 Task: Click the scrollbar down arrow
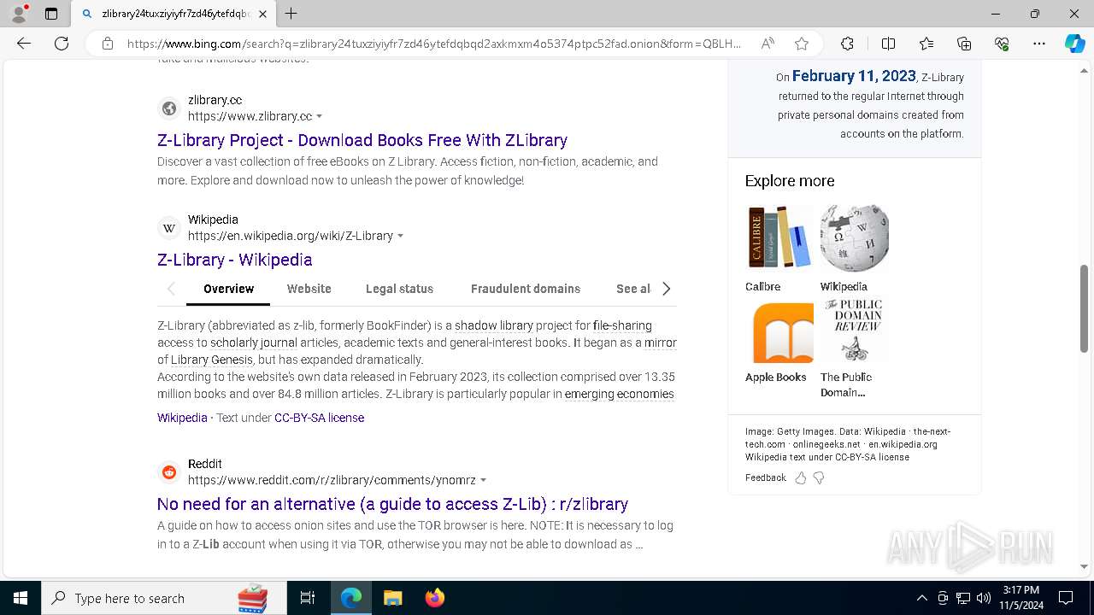click(x=1084, y=566)
